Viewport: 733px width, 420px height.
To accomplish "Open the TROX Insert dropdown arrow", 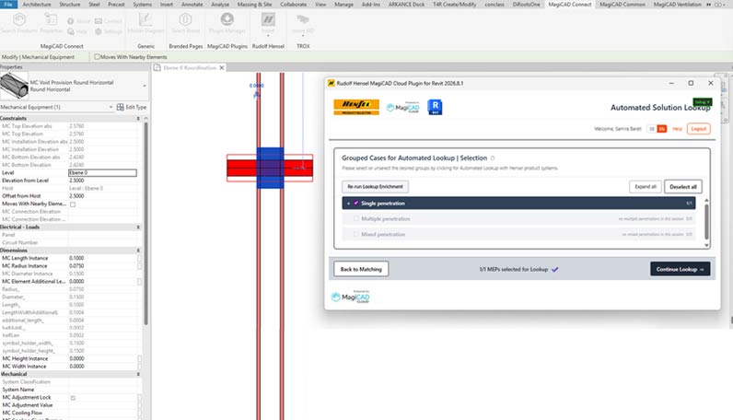I will (x=303, y=36).
